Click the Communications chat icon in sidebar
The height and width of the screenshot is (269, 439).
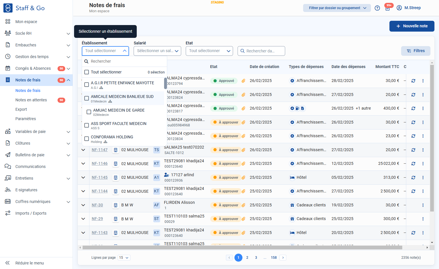pyautogui.click(x=8, y=167)
